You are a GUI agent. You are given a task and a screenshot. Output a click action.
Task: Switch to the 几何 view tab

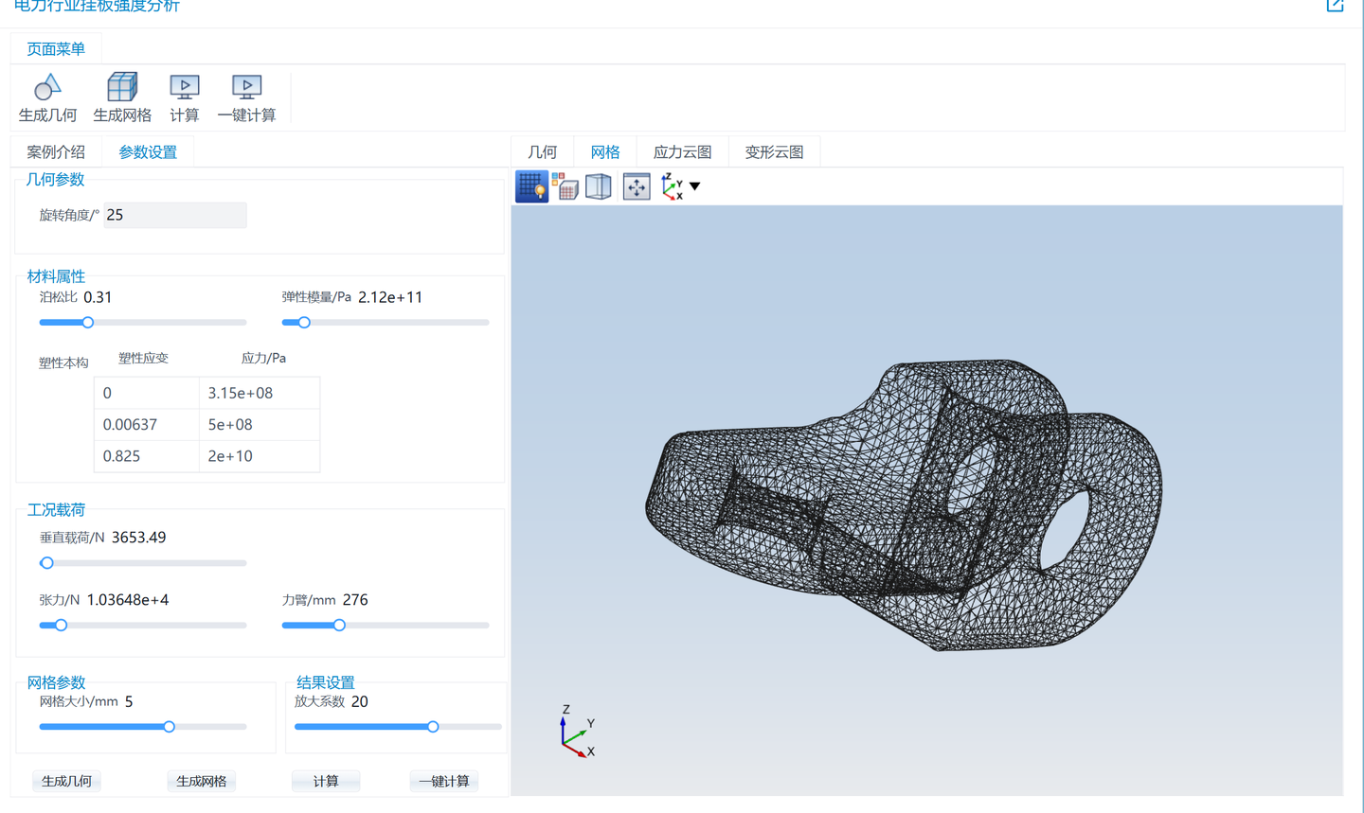pyautogui.click(x=543, y=151)
